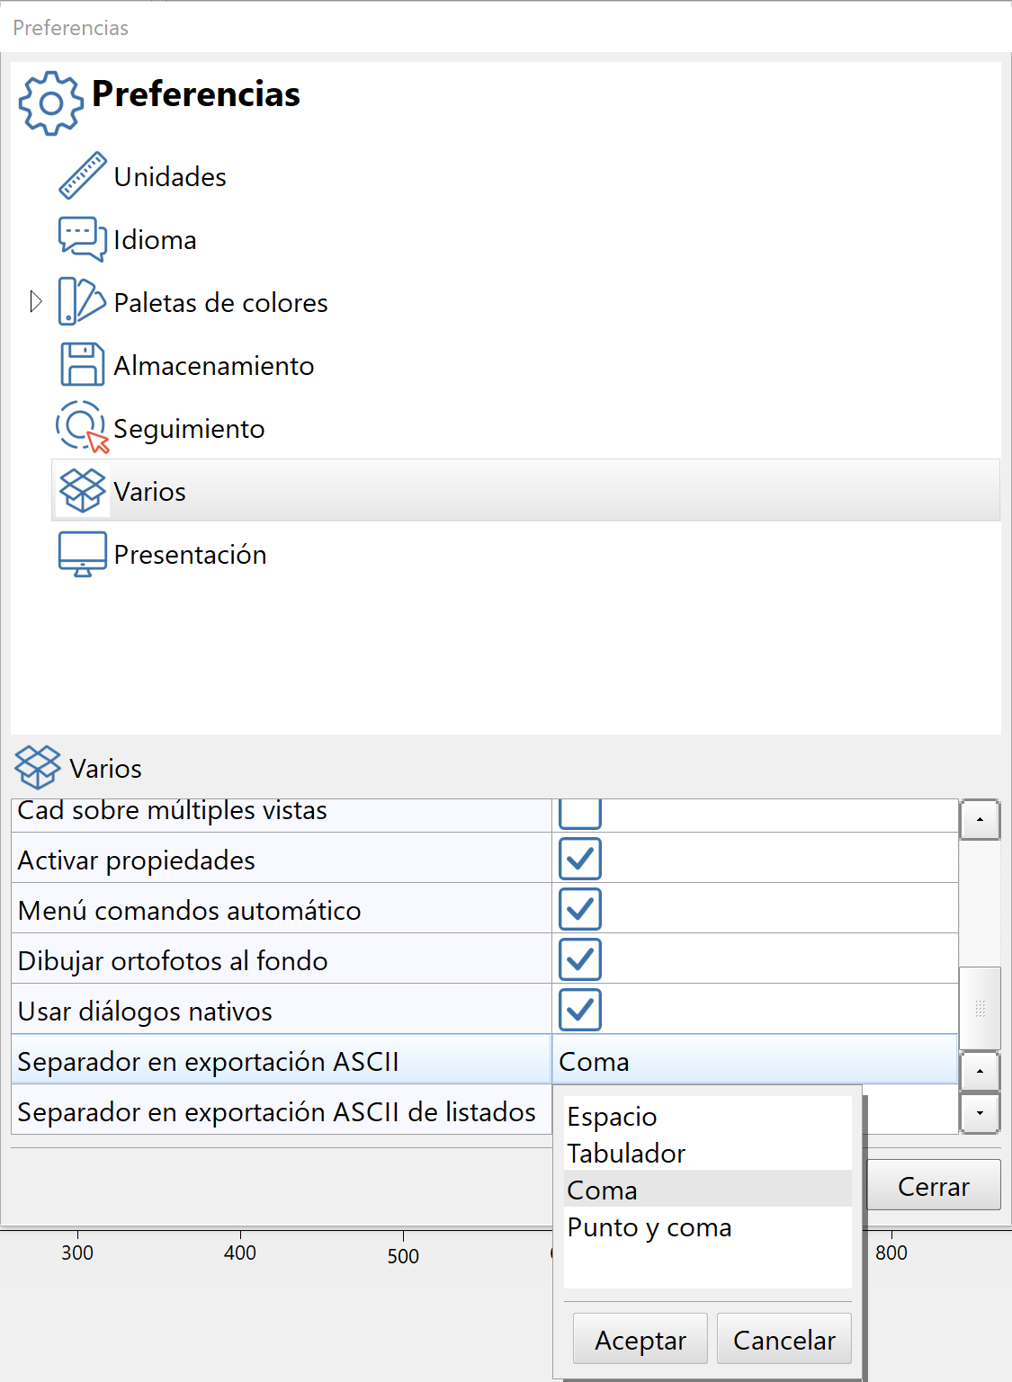Click the Paletas de colores swatch icon
The image size is (1012, 1382).
coord(82,302)
